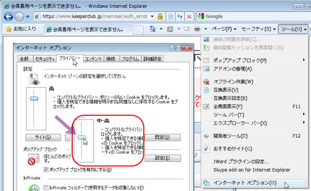Viewport: 311px width, 191px height.
Task: Switch to the セキュリティ tab
Action: (x=45, y=59)
